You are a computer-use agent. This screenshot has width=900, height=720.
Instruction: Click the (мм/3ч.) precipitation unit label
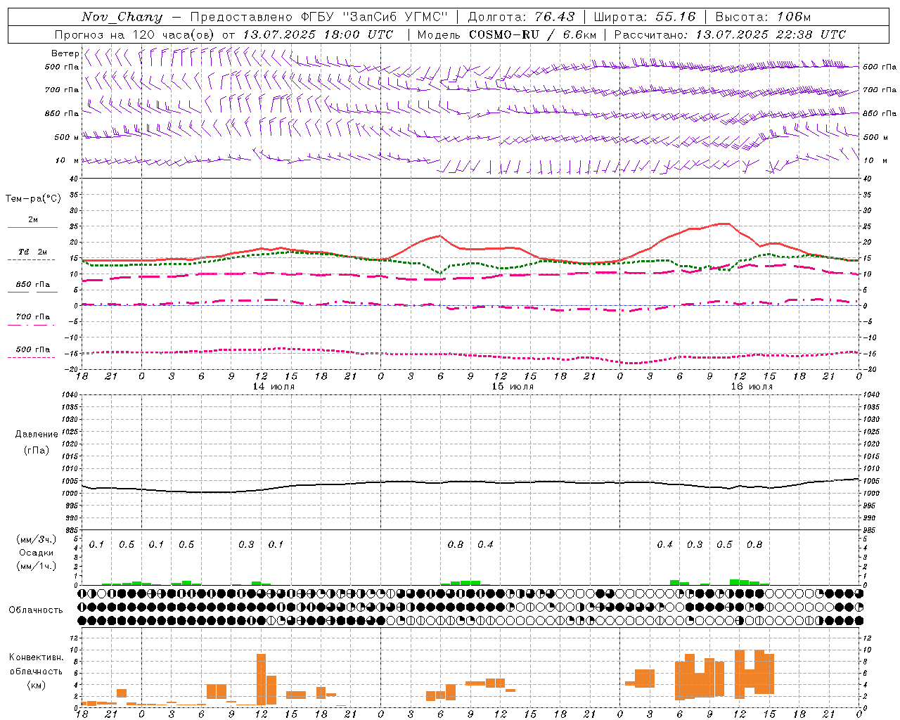(x=37, y=539)
